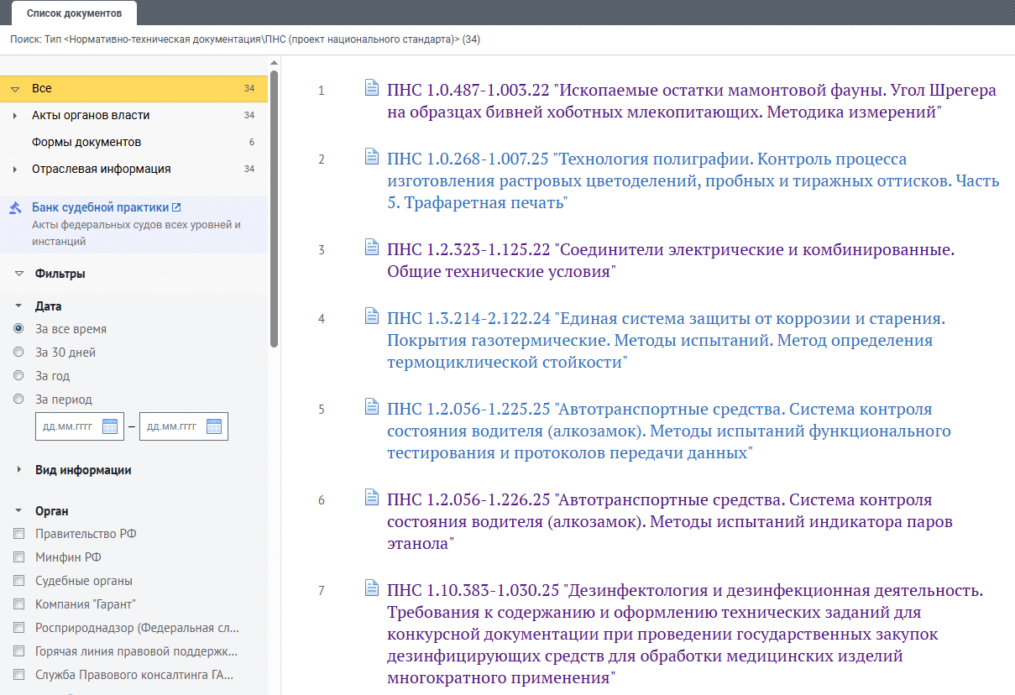1015x695 pixels.
Task: Select the 'За 30 дней' date option
Action: tap(18, 353)
